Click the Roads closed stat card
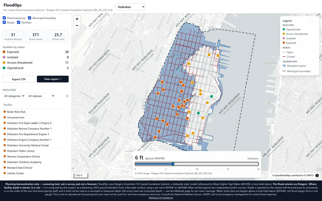This screenshot has width=322, height=201. pos(36,36)
